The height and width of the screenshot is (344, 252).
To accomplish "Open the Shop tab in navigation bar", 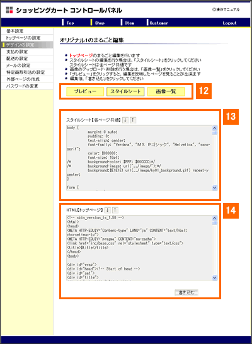I will [x=100, y=23].
